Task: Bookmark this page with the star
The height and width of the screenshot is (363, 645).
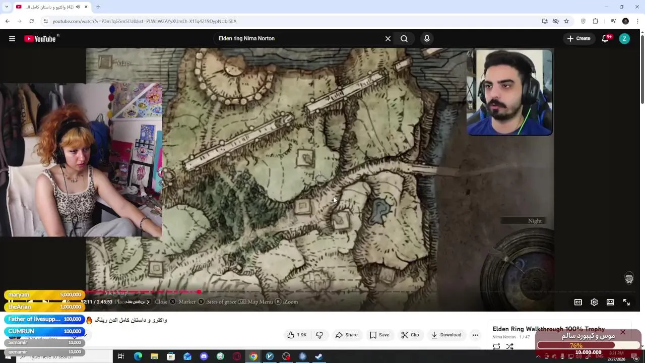Action: [x=566, y=21]
